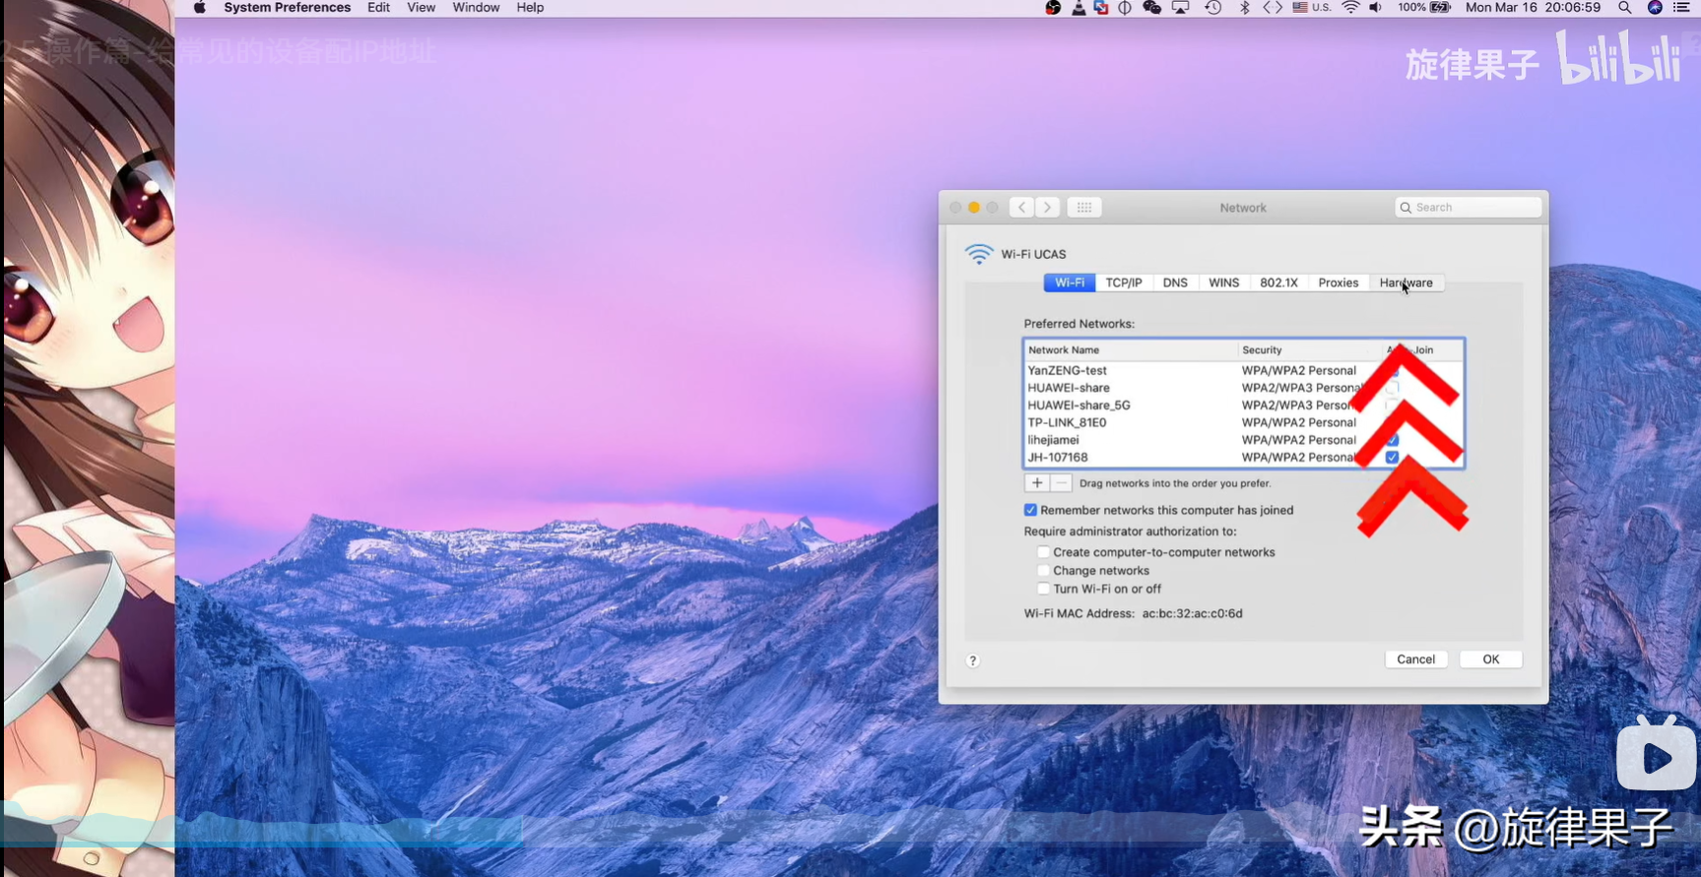Click the Wi-Fi status icon in menu bar
This screenshot has width=1701, height=877.
pos(1350,8)
